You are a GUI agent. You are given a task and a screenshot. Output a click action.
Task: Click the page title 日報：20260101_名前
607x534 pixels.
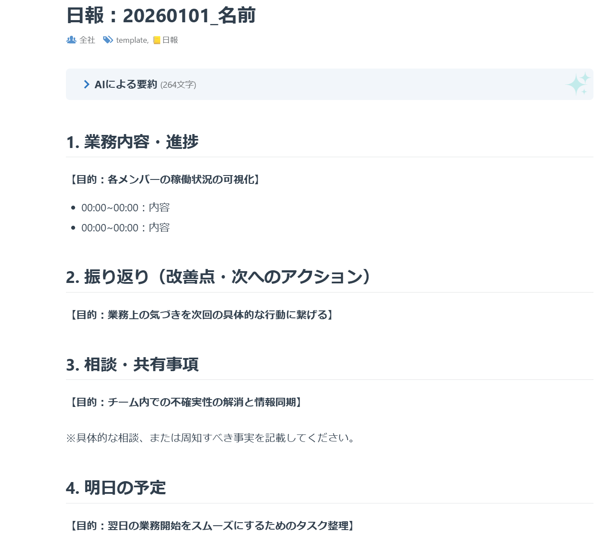[161, 16]
